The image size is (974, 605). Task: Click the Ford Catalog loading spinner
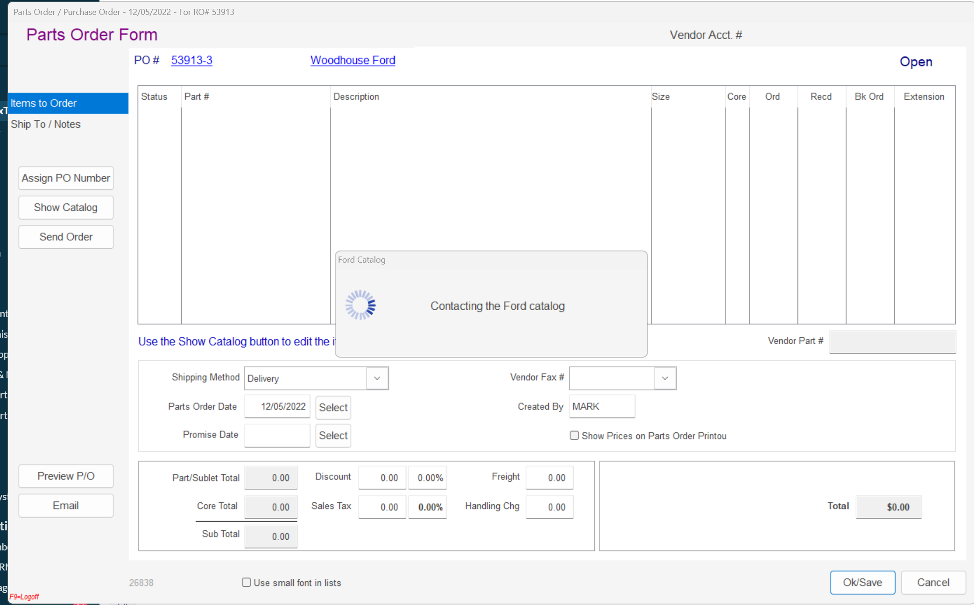360,306
